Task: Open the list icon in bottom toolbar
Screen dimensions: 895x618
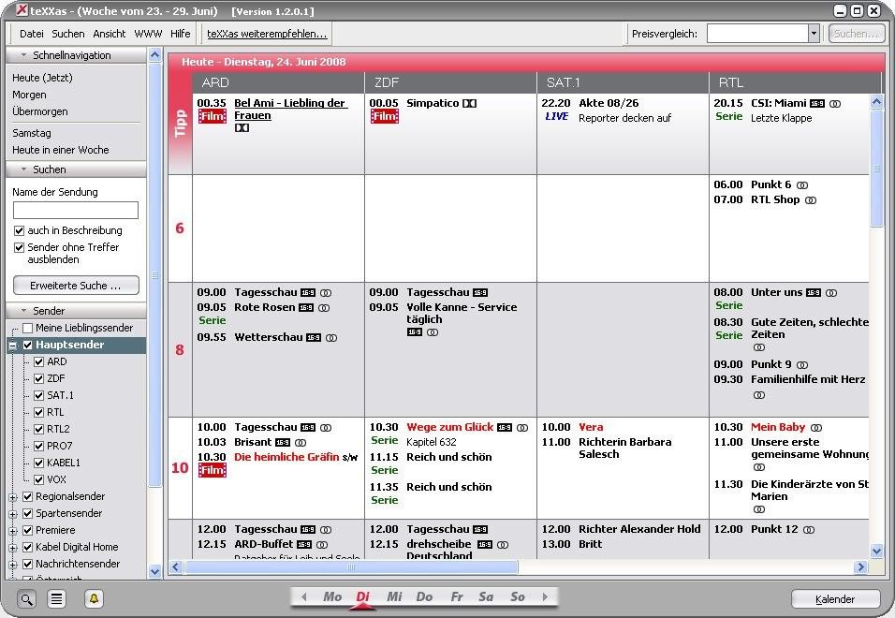Action: (x=56, y=597)
